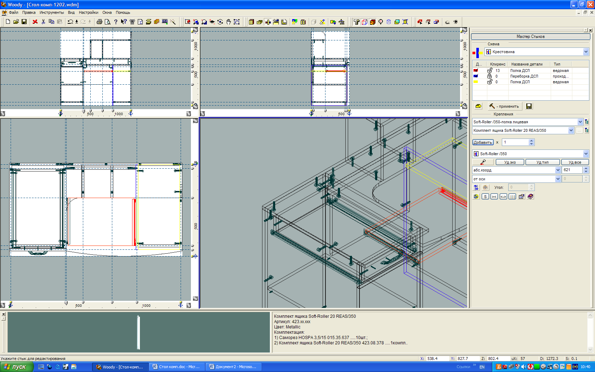
Task: Click the zoom-out magnifier icon
Action: pyautogui.click(x=204, y=22)
